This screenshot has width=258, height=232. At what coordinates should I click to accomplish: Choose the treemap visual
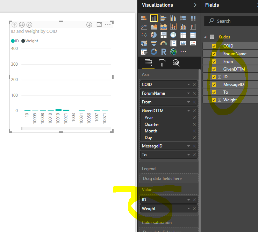click(x=163, y=35)
